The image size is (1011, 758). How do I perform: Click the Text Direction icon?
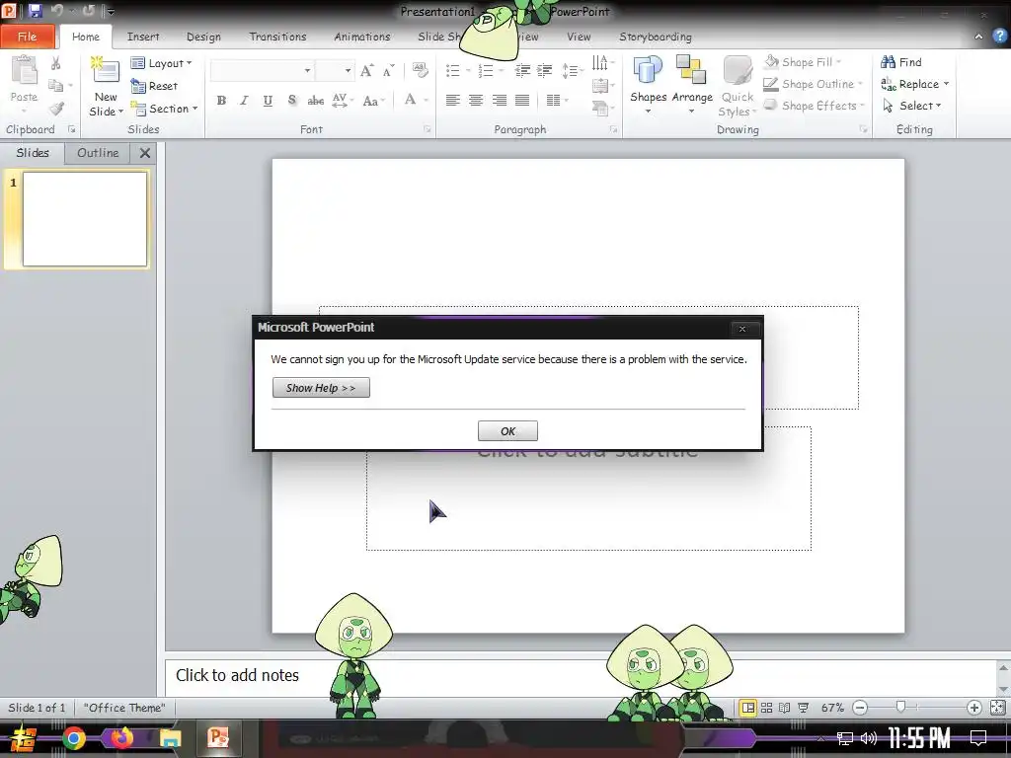click(600, 62)
